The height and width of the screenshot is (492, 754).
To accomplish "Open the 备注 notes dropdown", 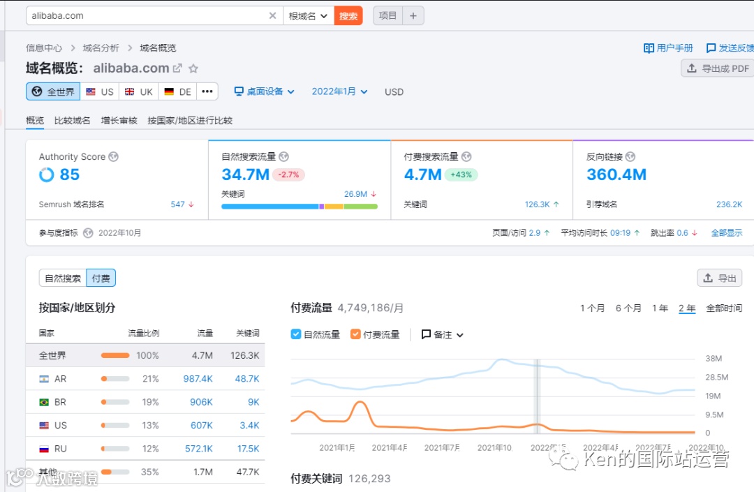I will [x=442, y=334].
